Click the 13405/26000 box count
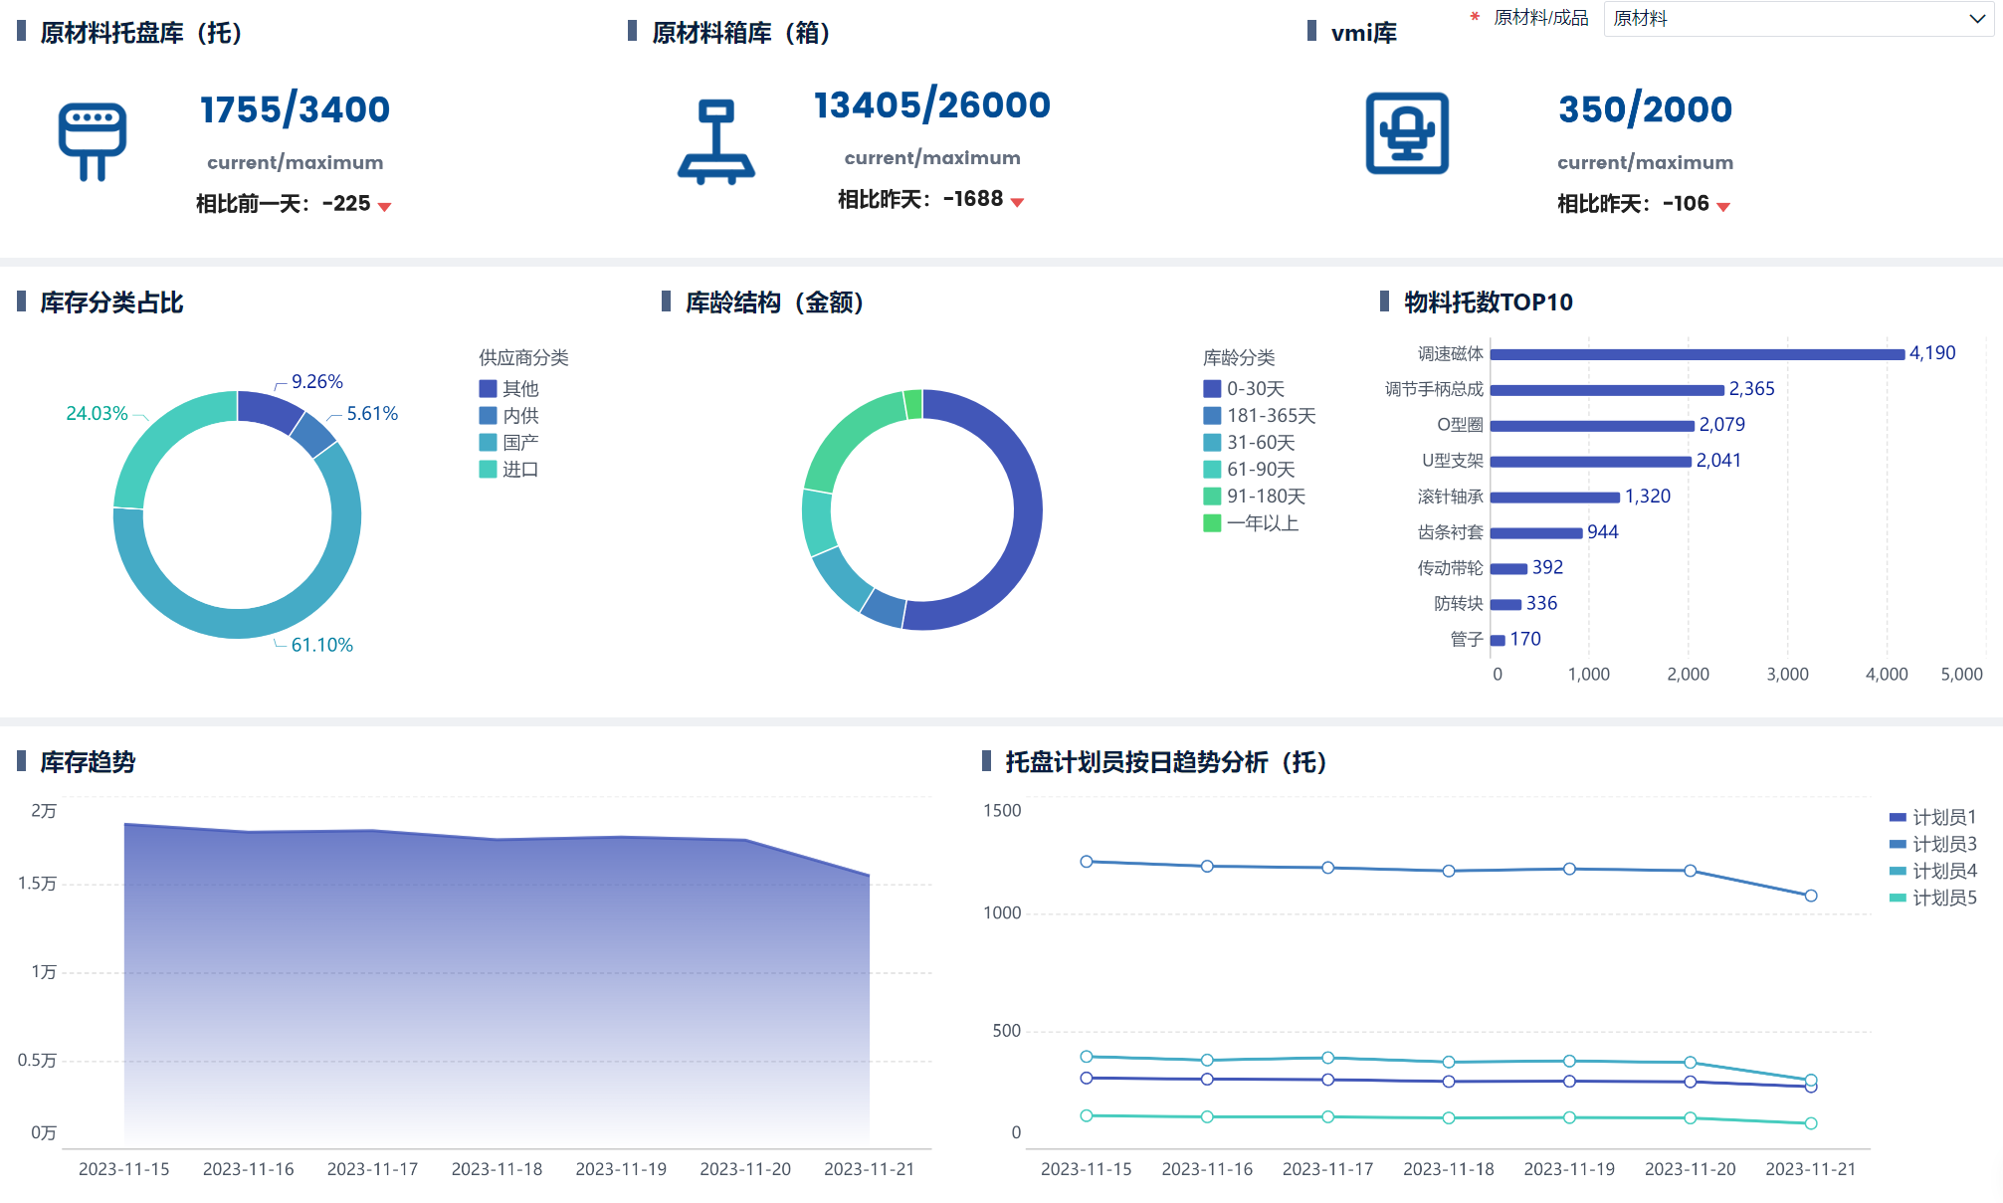Screen dimensions: 2003x1203 coord(931,105)
